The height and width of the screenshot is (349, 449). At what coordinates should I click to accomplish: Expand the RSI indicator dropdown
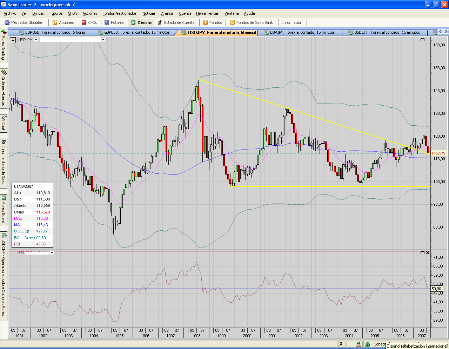coord(52,253)
